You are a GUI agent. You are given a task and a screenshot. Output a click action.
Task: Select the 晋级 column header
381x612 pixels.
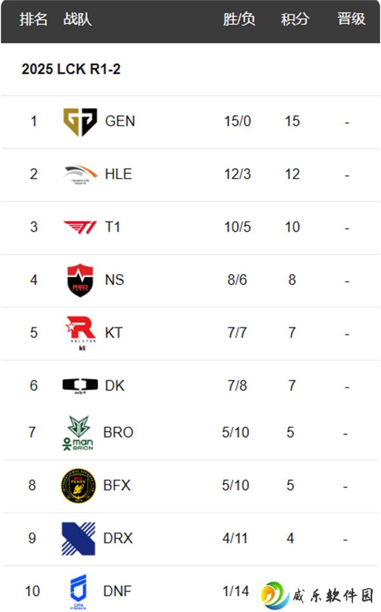351,18
